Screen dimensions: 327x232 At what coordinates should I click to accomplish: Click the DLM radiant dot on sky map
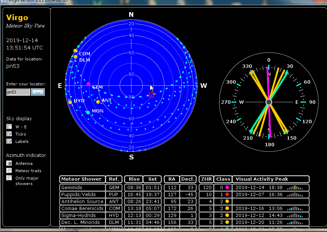76,57
